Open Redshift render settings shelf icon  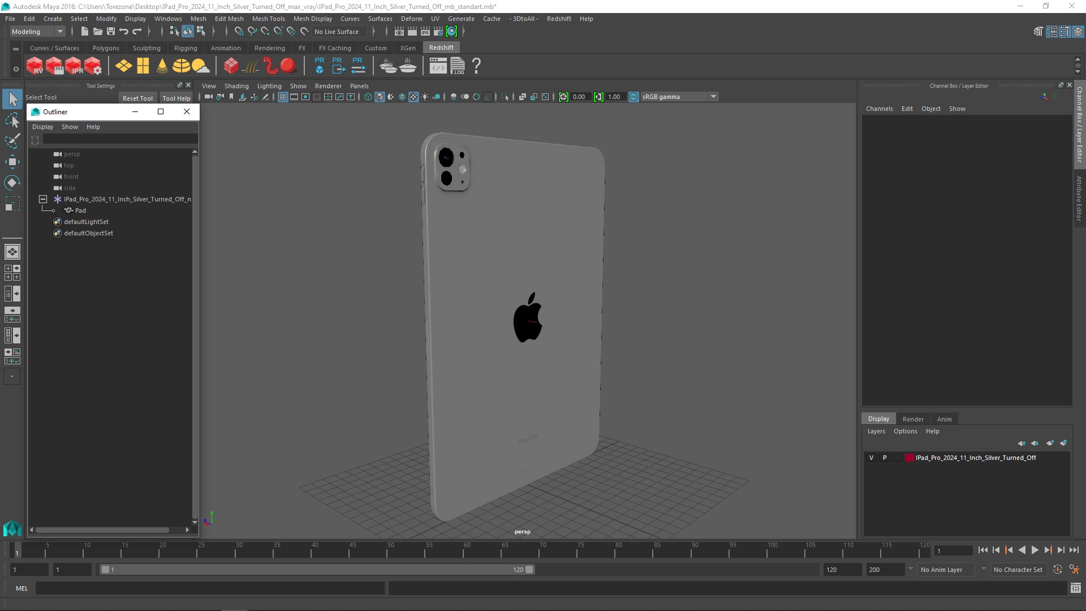click(x=93, y=66)
